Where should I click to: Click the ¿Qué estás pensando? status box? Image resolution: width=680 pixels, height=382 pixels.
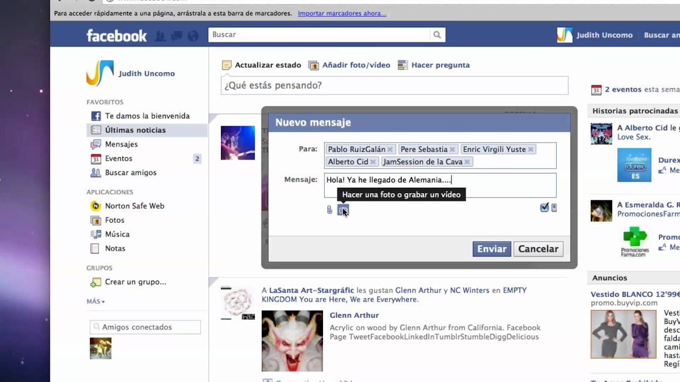pyautogui.click(x=394, y=85)
